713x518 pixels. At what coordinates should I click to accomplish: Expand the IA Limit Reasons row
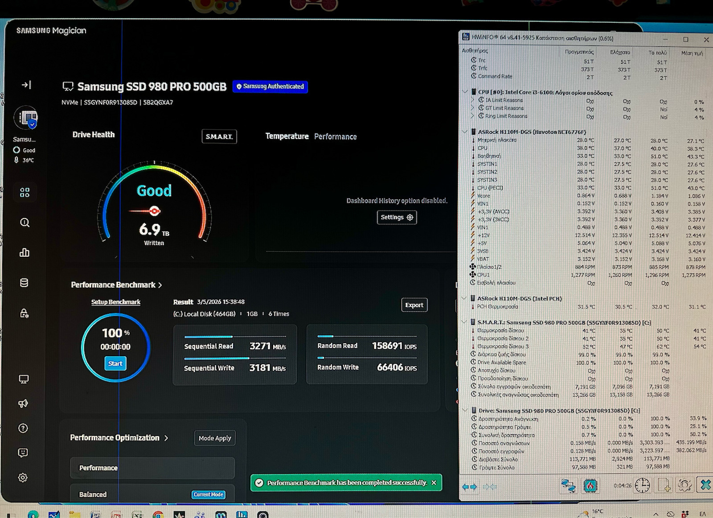[x=473, y=100]
